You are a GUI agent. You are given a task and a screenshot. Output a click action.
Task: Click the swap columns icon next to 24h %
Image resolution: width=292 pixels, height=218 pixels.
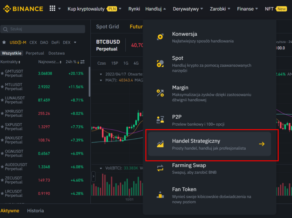(82, 61)
